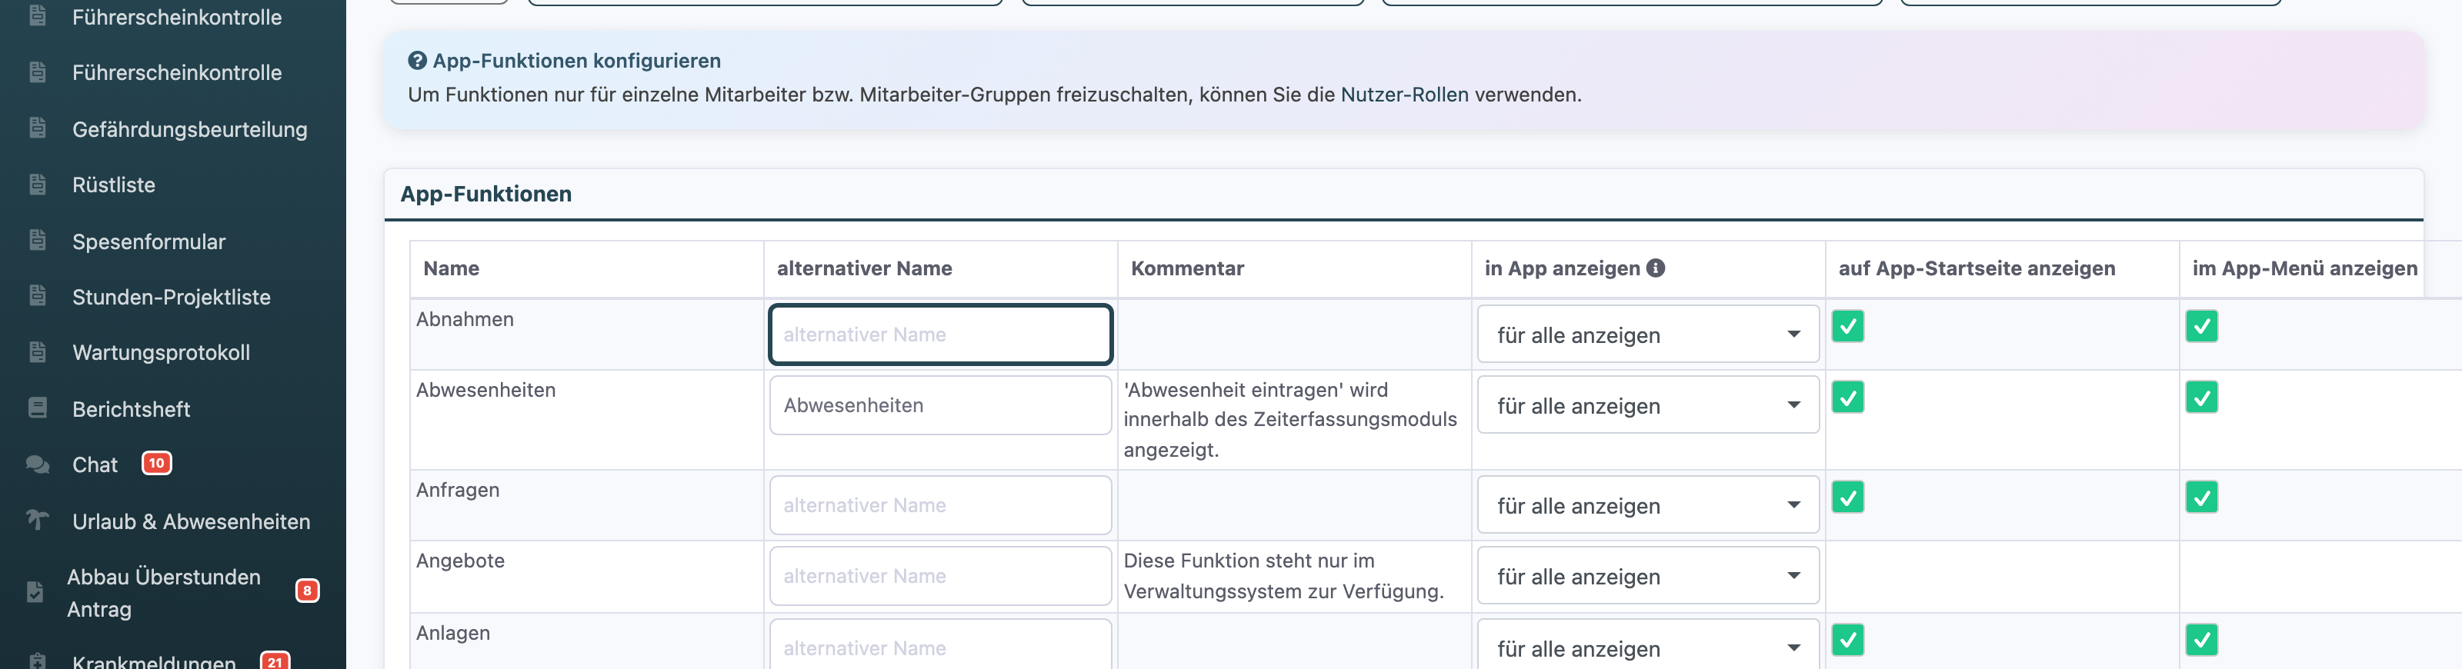Click the Berichtsheft book icon
This screenshot has height=669, width=2462.
coord(37,408)
